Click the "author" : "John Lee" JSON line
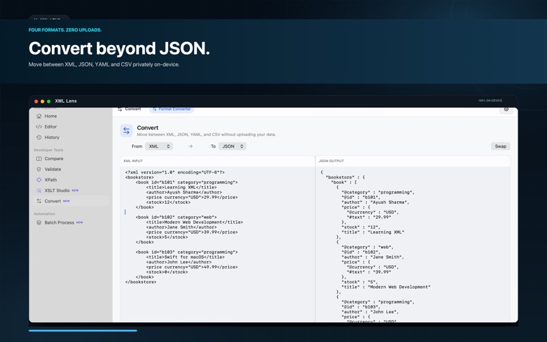This screenshot has width=547, height=342. click(370, 312)
